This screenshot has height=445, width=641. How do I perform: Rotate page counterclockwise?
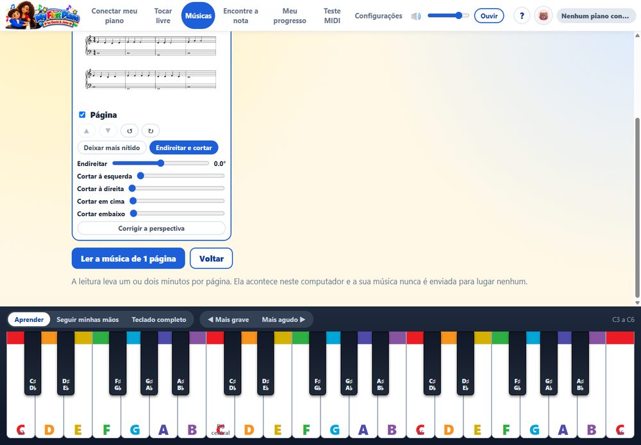(x=129, y=131)
